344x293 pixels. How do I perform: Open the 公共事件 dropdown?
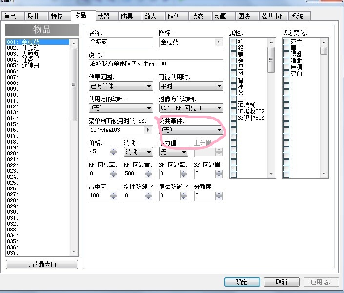(191, 130)
